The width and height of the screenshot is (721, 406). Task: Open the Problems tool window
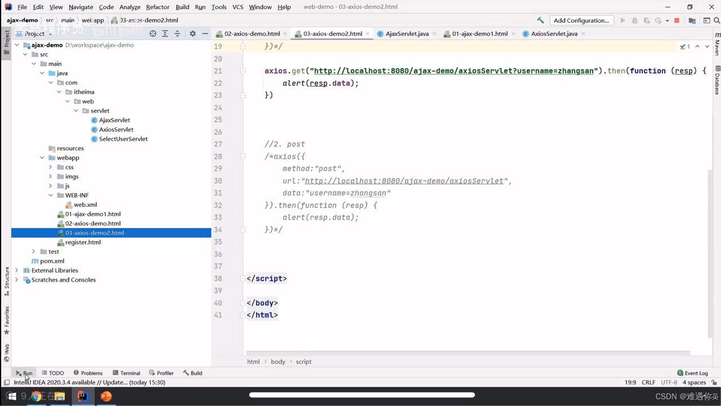(88, 373)
